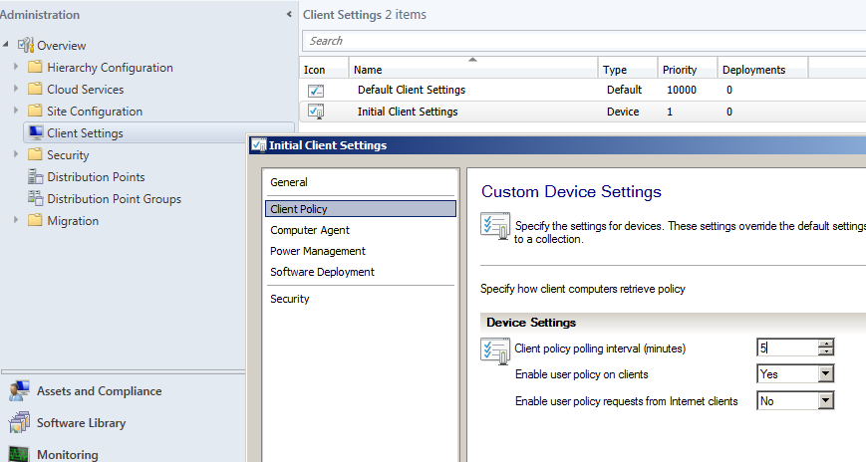Click the Client Settings monitor icon
This screenshot has width=866, height=462.
point(36,132)
